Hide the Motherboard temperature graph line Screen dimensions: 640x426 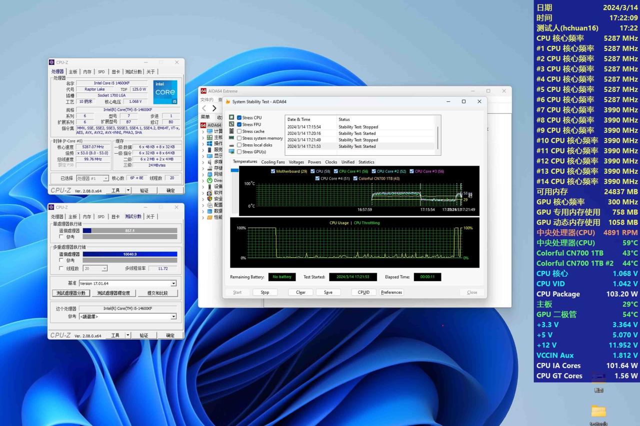[273, 171]
